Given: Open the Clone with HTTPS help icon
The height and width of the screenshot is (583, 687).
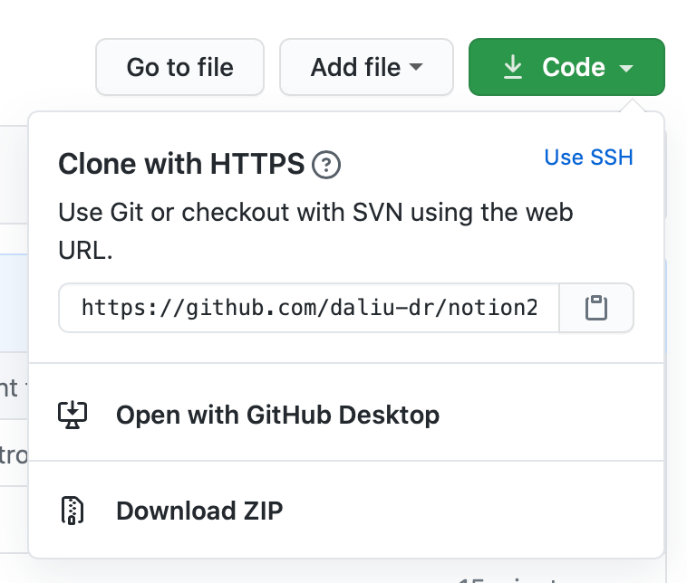Looking at the screenshot, I should pyautogui.click(x=326, y=165).
